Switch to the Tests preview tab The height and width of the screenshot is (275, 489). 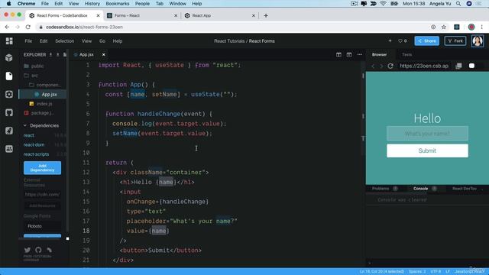pyautogui.click(x=406, y=54)
